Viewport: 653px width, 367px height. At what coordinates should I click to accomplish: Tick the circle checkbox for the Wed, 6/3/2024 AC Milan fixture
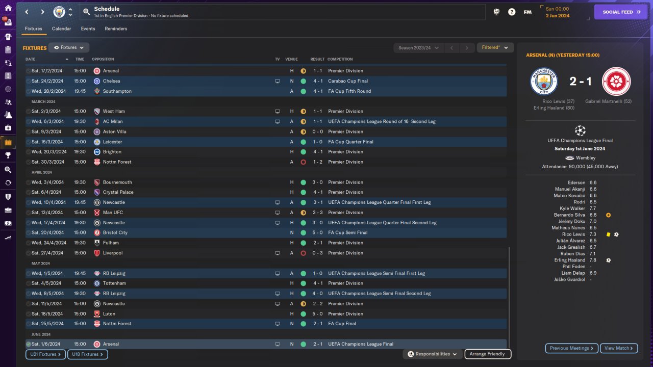coord(28,121)
